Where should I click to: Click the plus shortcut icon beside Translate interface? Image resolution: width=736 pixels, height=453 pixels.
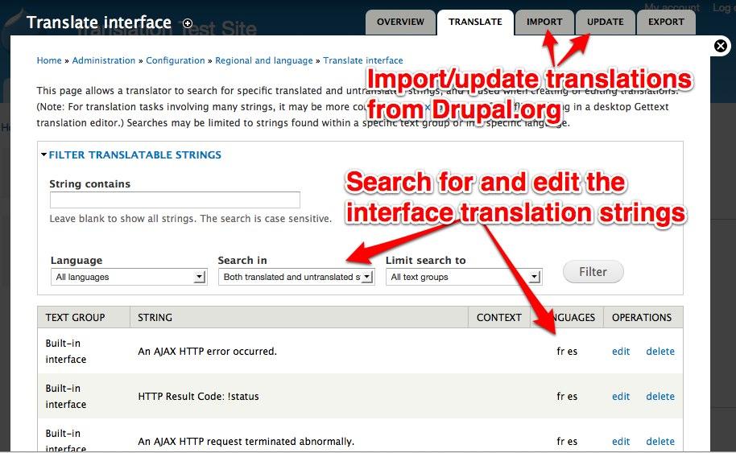188,23
